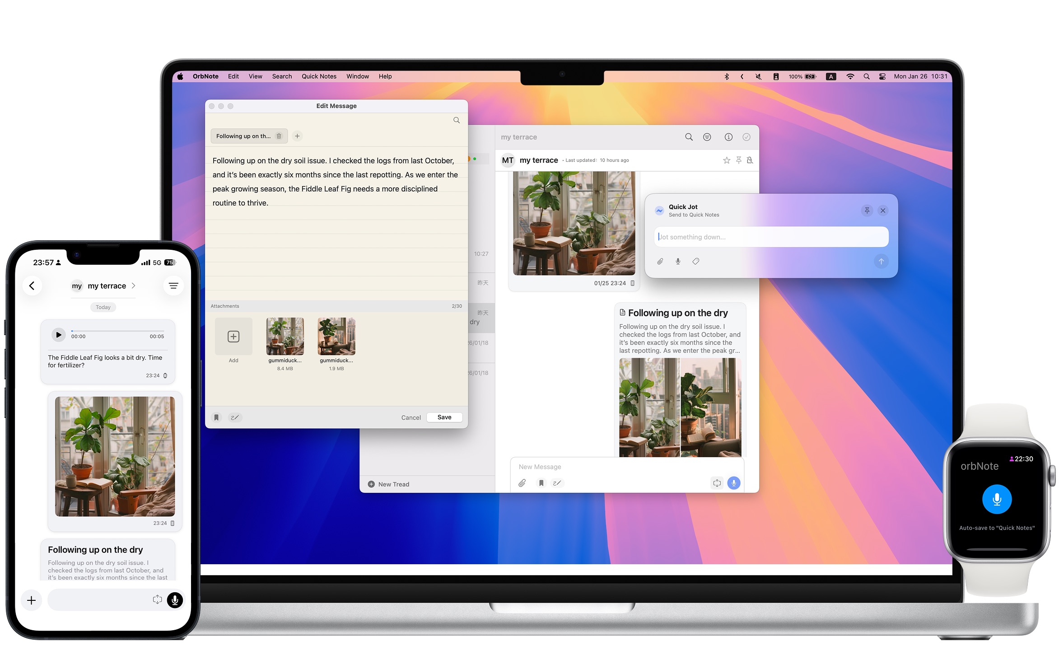
Task: Toggle star favorite for my terrace
Action: point(726,160)
